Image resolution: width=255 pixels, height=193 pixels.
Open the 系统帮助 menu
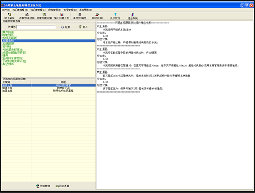85,10
